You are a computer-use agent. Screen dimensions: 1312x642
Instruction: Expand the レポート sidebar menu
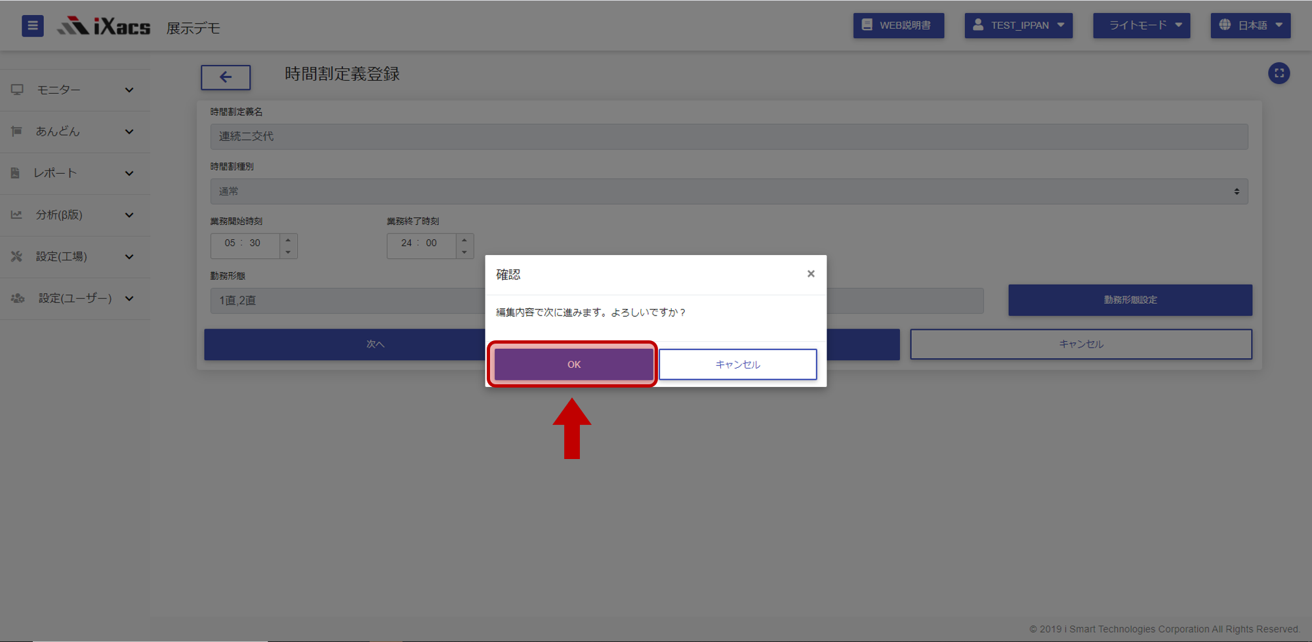75,173
